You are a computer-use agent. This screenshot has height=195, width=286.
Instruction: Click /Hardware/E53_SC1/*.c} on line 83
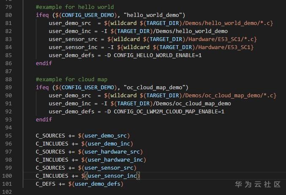(x=221, y=39)
